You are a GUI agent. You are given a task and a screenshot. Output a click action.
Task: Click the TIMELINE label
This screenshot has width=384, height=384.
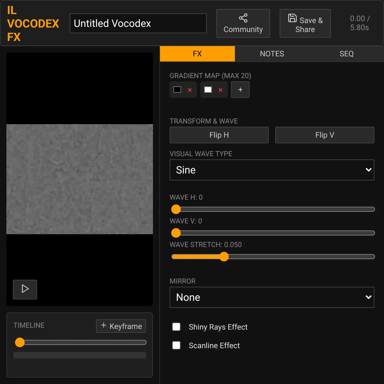[29, 325]
